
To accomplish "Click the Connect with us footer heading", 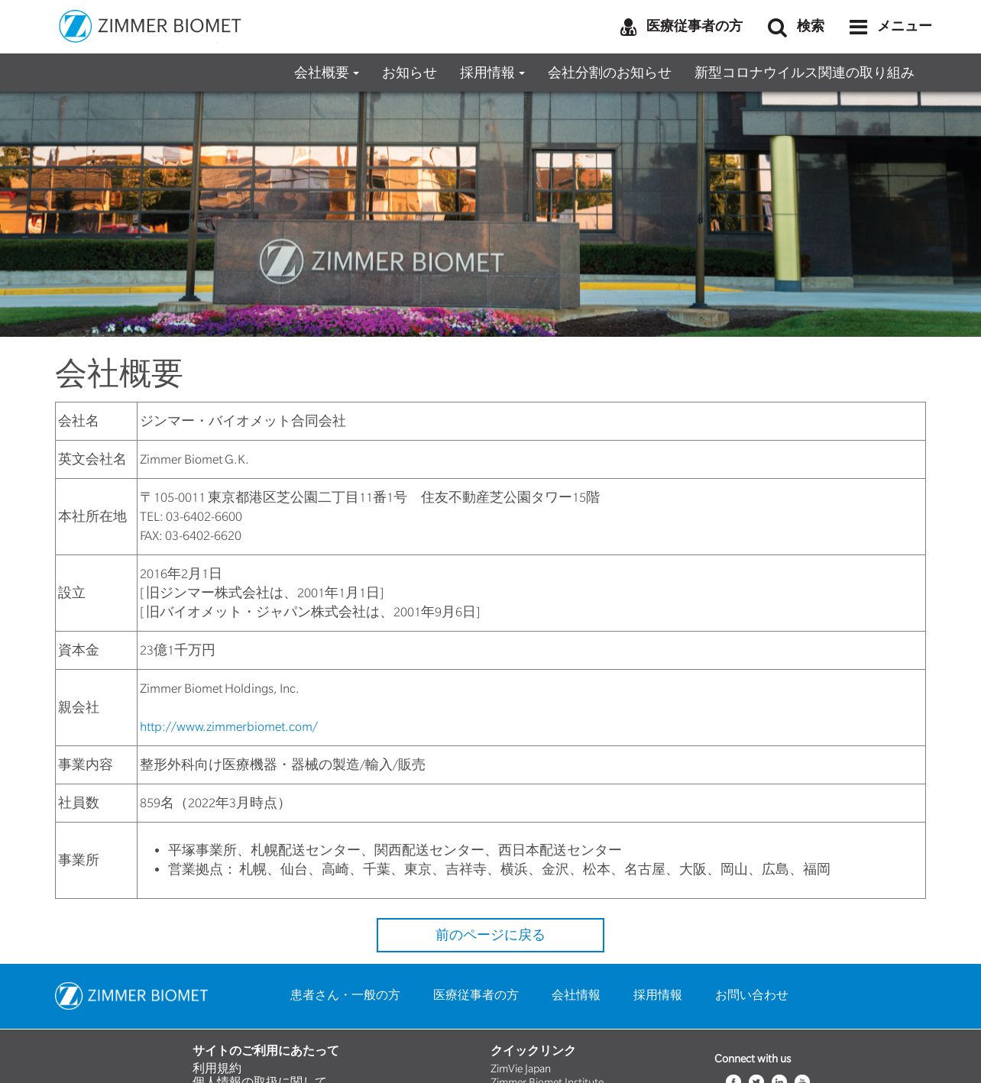I will tap(753, 1059).
